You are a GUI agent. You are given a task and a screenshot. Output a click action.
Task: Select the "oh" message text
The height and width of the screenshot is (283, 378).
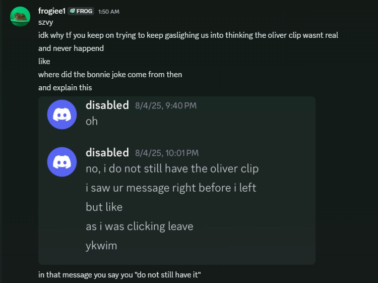pyautogui.click(x=92, y=121)
